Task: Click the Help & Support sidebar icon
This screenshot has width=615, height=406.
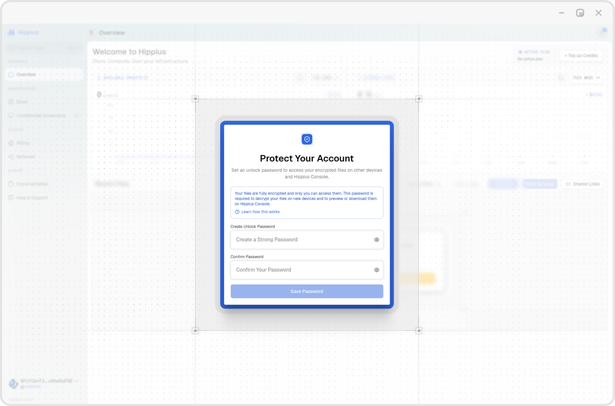Action: [11, 198]
